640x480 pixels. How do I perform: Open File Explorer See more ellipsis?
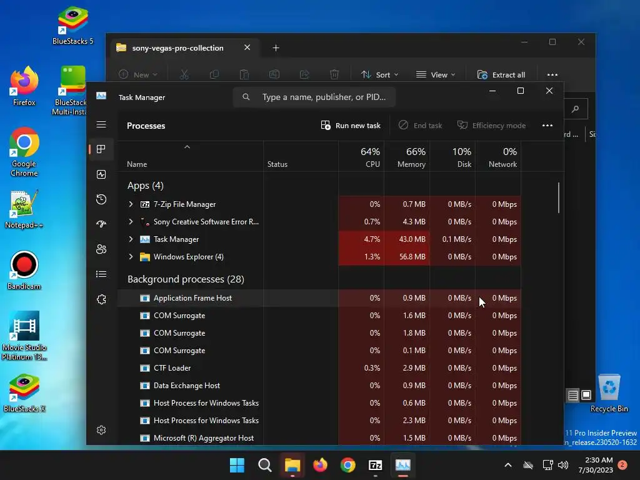552,75
